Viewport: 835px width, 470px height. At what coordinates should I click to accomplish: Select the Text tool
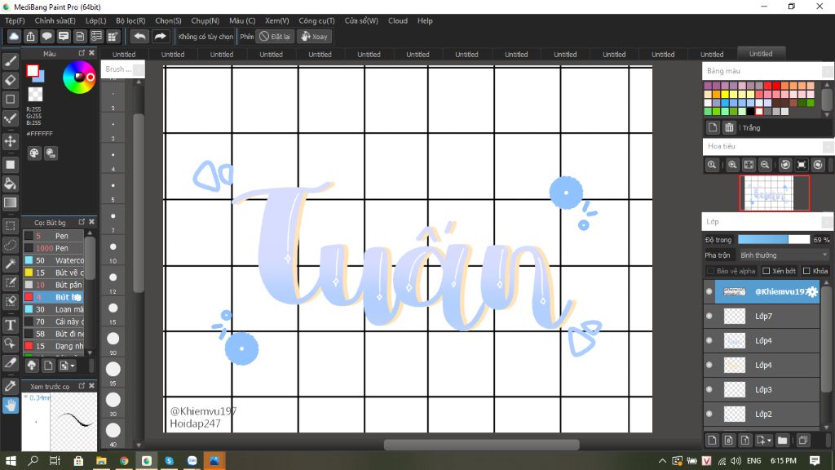pyautogui.click(x=10, y=325)
